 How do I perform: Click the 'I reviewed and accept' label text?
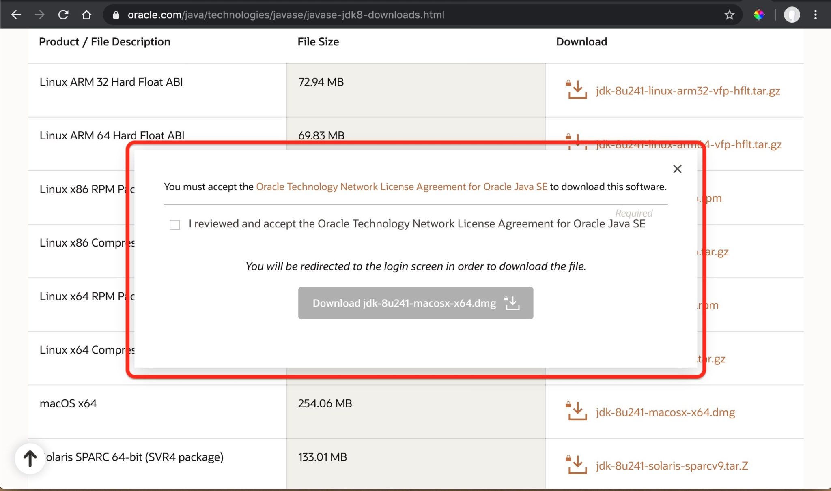[417, 224]
